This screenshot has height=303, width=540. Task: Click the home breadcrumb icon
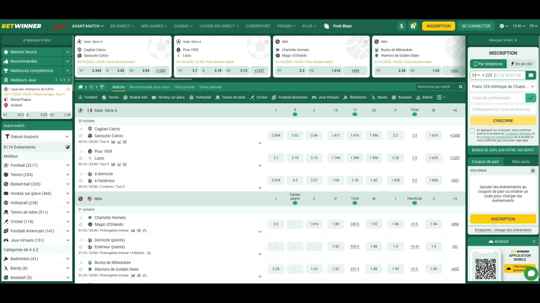(x=80, y=87)
